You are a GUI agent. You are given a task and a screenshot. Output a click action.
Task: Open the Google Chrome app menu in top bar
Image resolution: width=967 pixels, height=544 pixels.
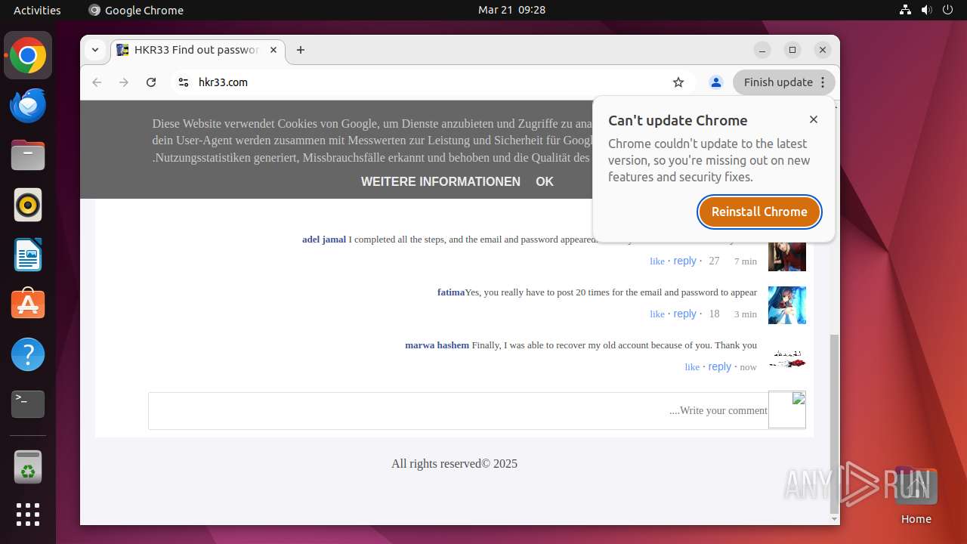[x=136, y=10]
